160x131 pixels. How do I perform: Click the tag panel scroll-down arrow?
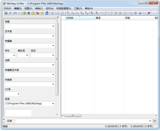(57, 114)
